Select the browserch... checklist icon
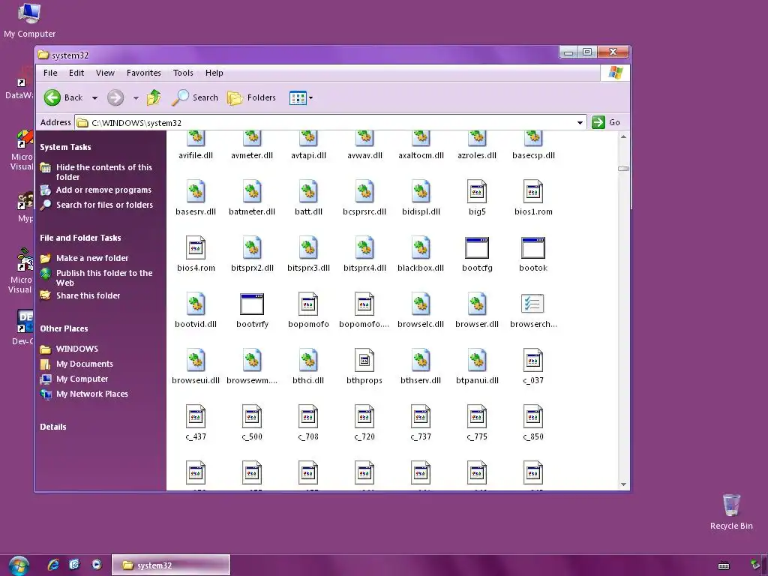This screenshot has width=768, height=576. tap(533, 304)
